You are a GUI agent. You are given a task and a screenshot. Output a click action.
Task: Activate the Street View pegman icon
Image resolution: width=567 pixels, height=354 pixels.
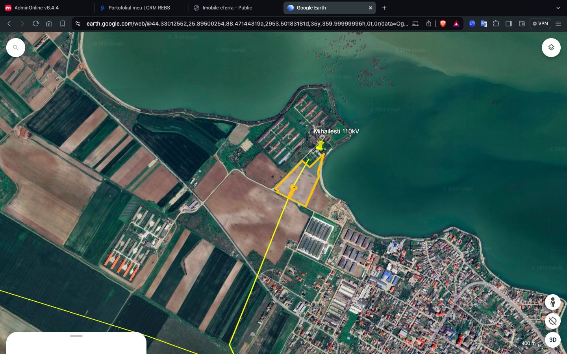[552, 302]
